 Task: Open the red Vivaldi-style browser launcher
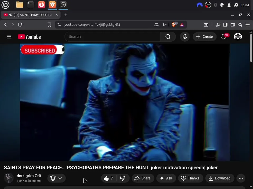point(41,5)
